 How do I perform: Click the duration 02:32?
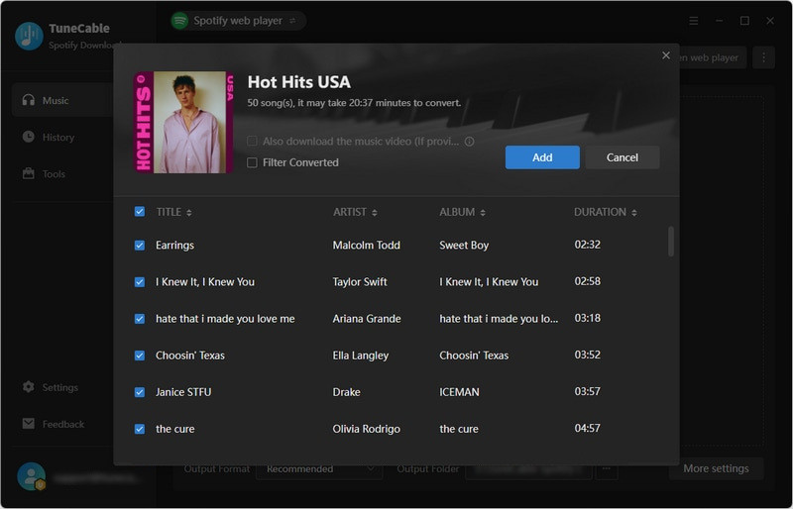[587, 245]
